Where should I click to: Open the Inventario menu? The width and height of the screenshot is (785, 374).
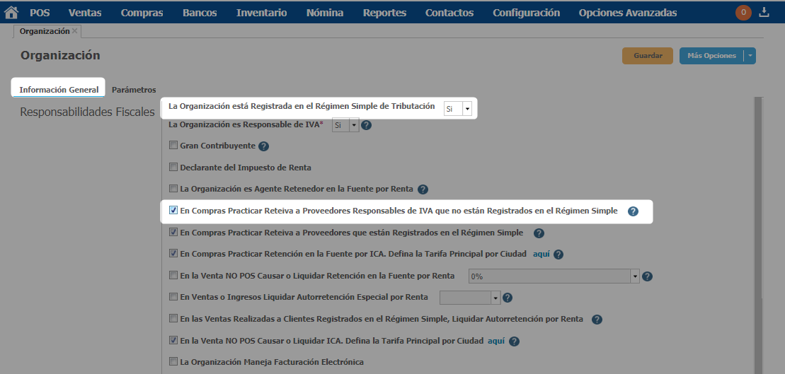[x=261, y=13]
